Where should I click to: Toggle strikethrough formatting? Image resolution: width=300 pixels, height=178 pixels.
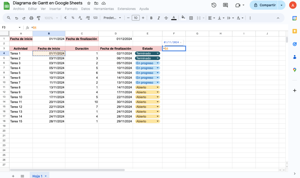coord(166,18)
